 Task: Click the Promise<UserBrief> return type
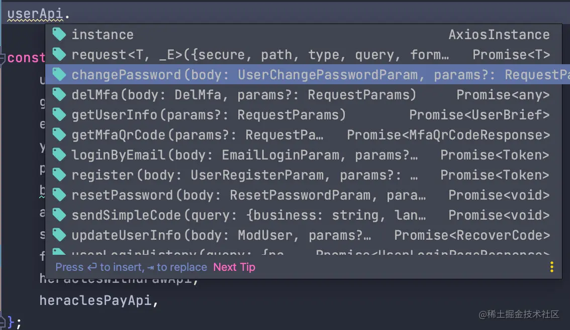[x=479, y=114]
